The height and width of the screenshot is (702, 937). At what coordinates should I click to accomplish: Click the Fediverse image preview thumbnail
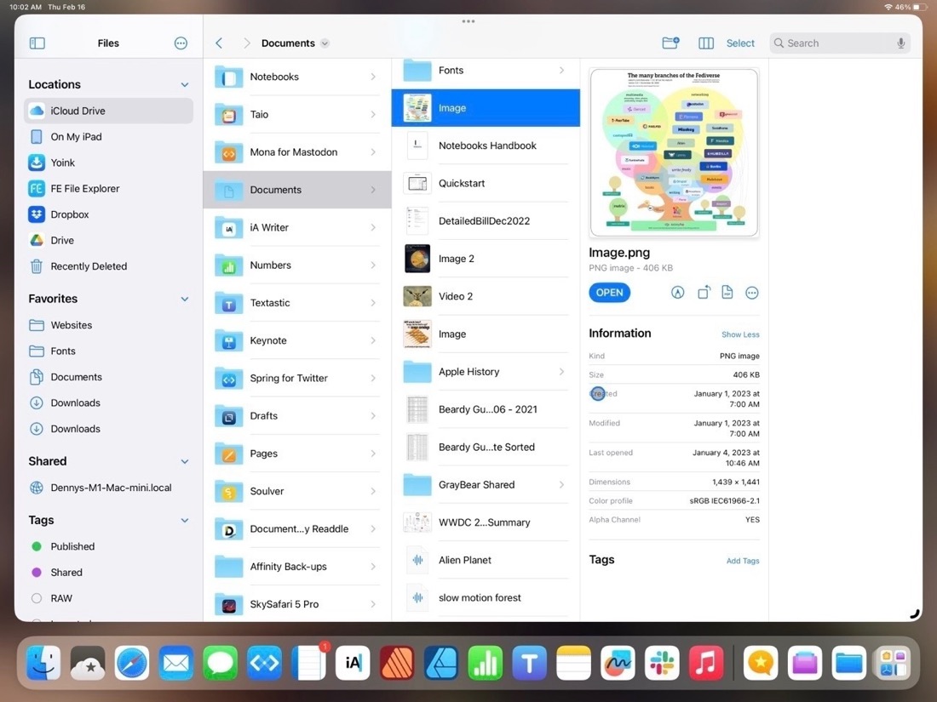[674, 151]
